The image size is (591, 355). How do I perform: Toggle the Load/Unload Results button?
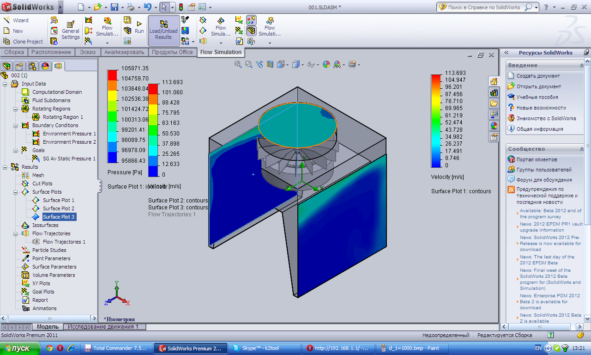pos(163,31)
